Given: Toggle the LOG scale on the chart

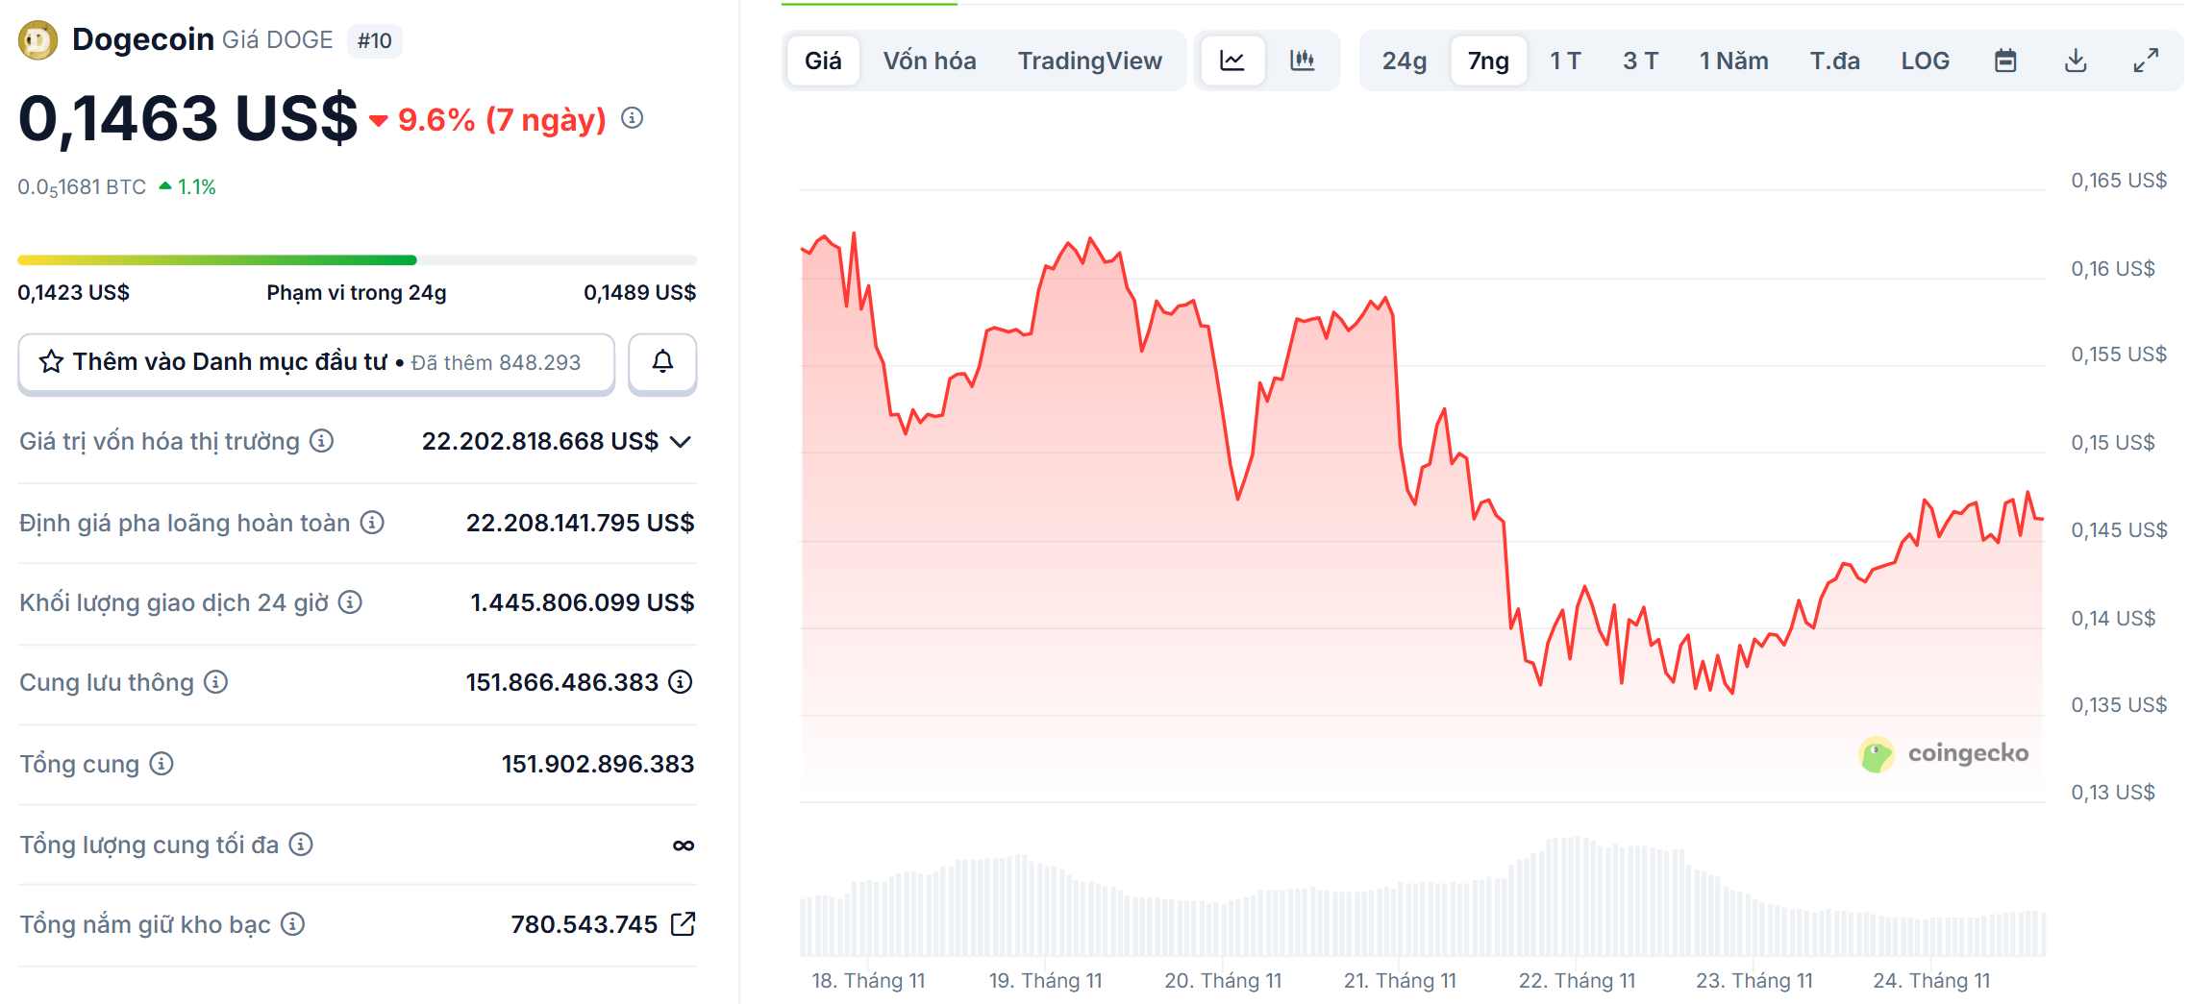Looking at the screenshot, I should pyautogui.click(x=1924, y=60).
